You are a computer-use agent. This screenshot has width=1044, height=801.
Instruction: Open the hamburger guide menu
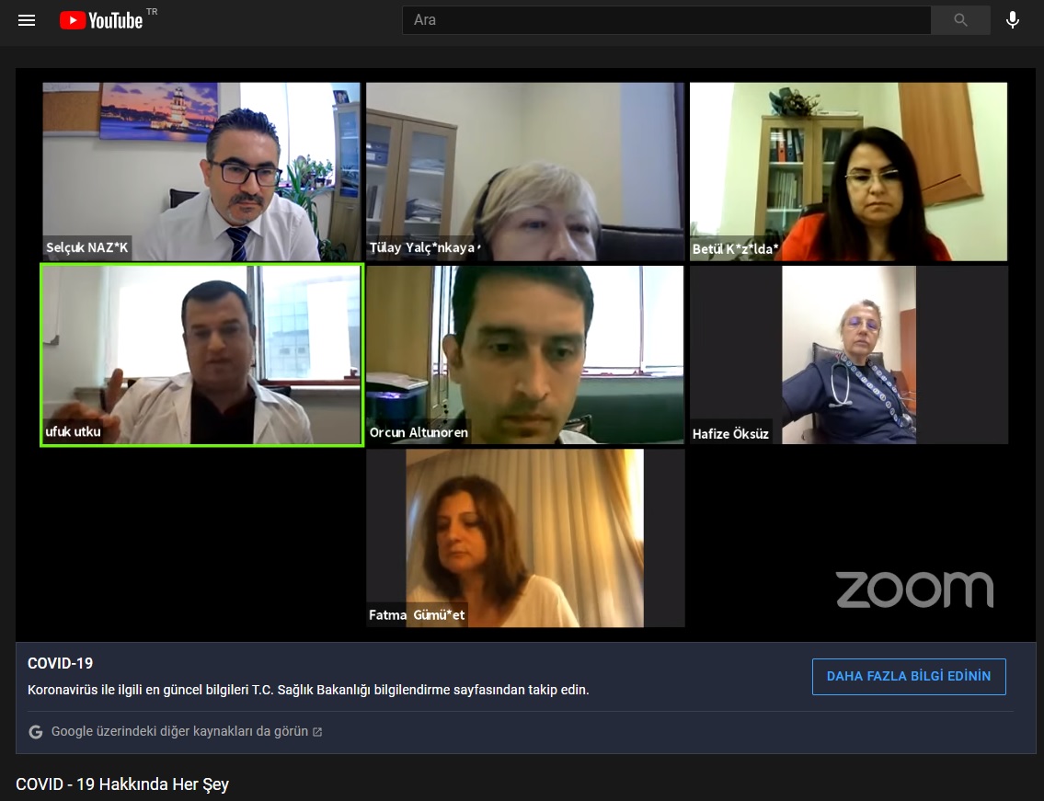point(27,20)
